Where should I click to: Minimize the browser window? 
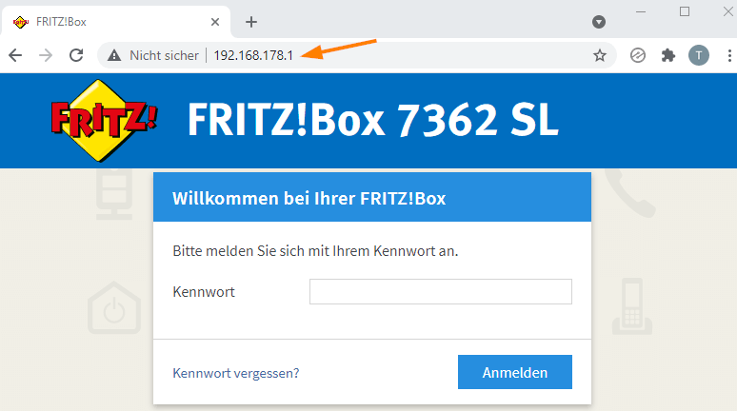(641, 11)
